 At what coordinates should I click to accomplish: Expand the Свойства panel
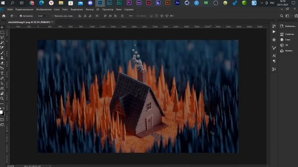click(x=287, y=34)
